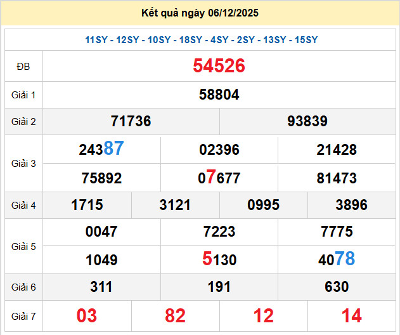Viewport: 400px width, 335px height.
Task: Click Giải 5 number 4078
Action: click(x=336, y=259)
